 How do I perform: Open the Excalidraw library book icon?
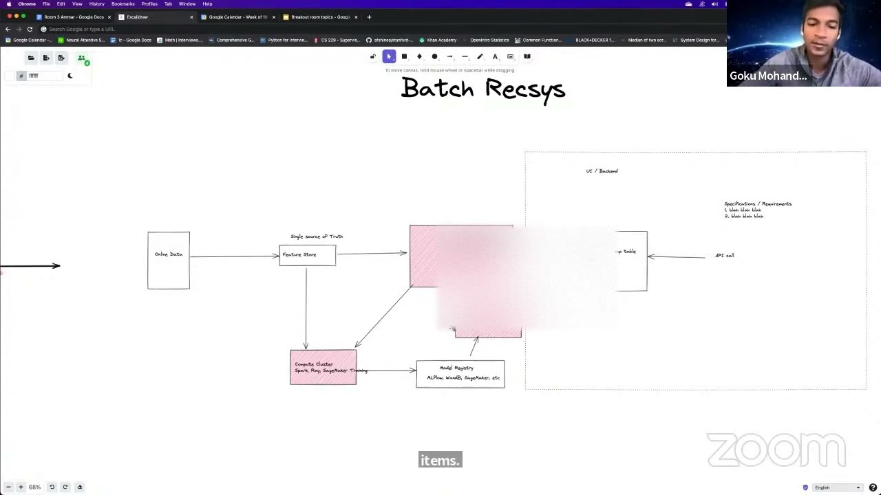click(x=527, y=56)
